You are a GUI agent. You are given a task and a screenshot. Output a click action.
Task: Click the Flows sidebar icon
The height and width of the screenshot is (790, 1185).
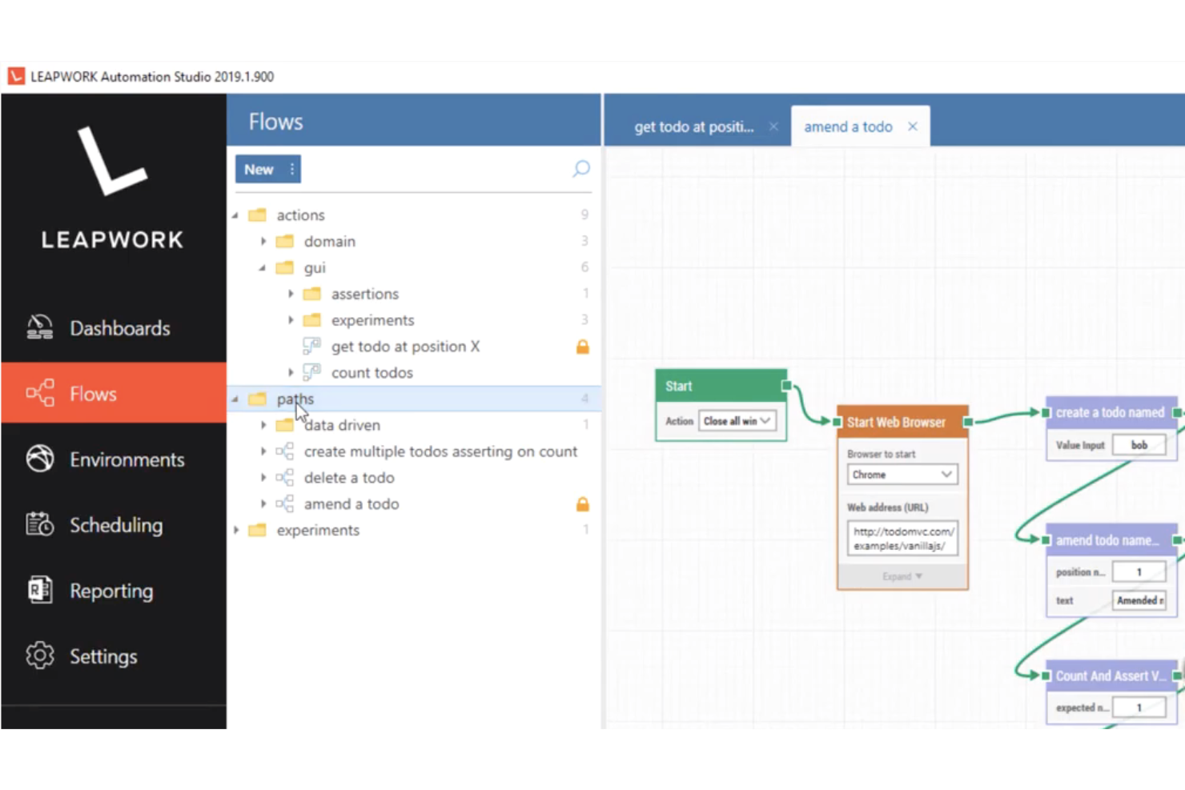pos(39,393)
